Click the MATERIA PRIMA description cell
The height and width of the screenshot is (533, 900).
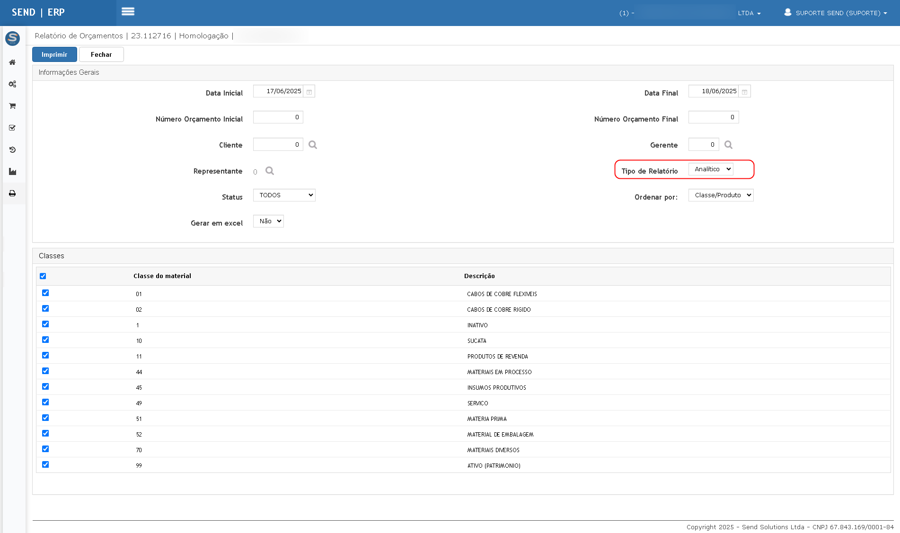point(487,419)
